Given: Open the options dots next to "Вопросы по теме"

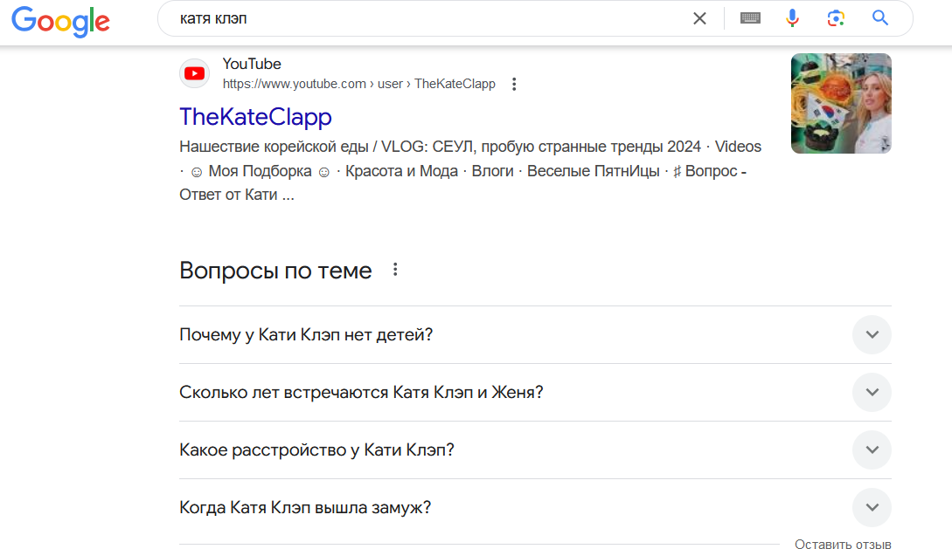Looking at the screenshot, I should [395, 270].
